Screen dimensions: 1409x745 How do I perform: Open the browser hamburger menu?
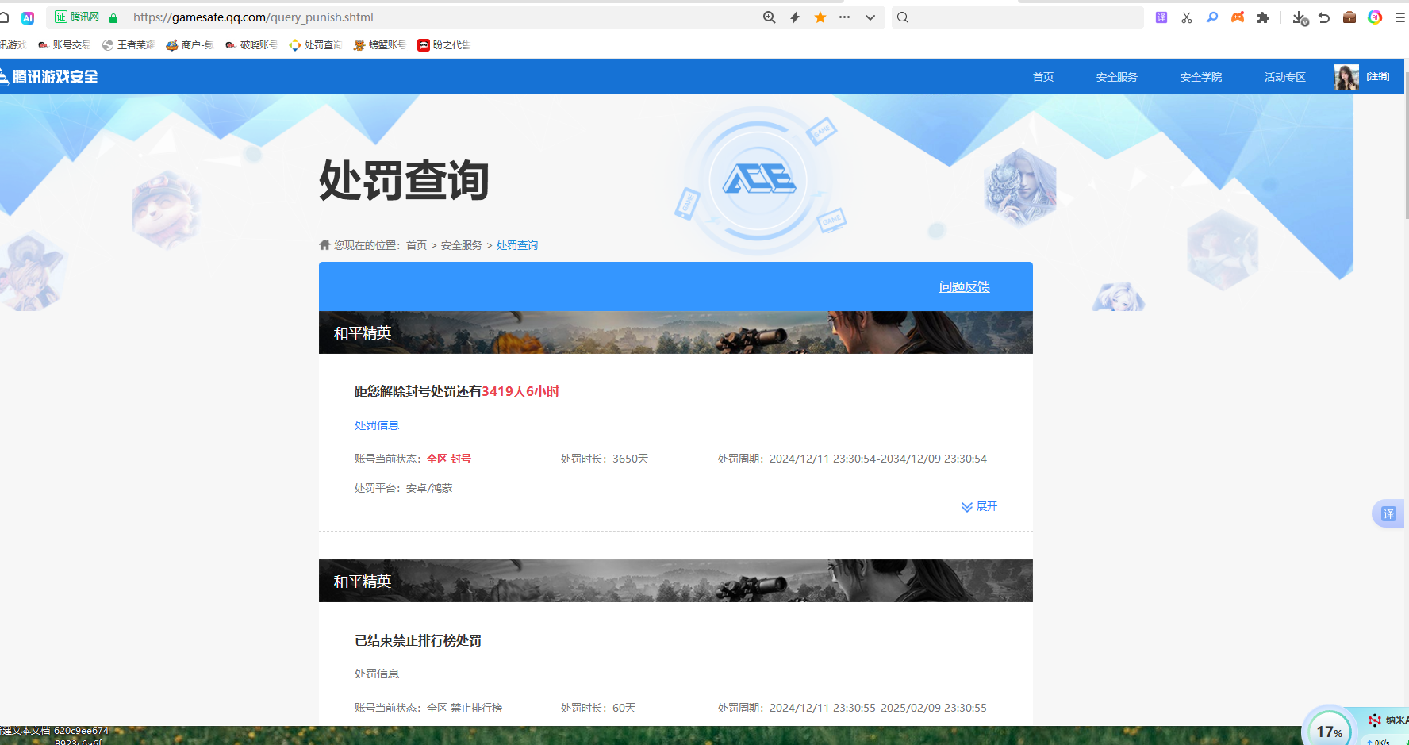tap(1400, 17)
